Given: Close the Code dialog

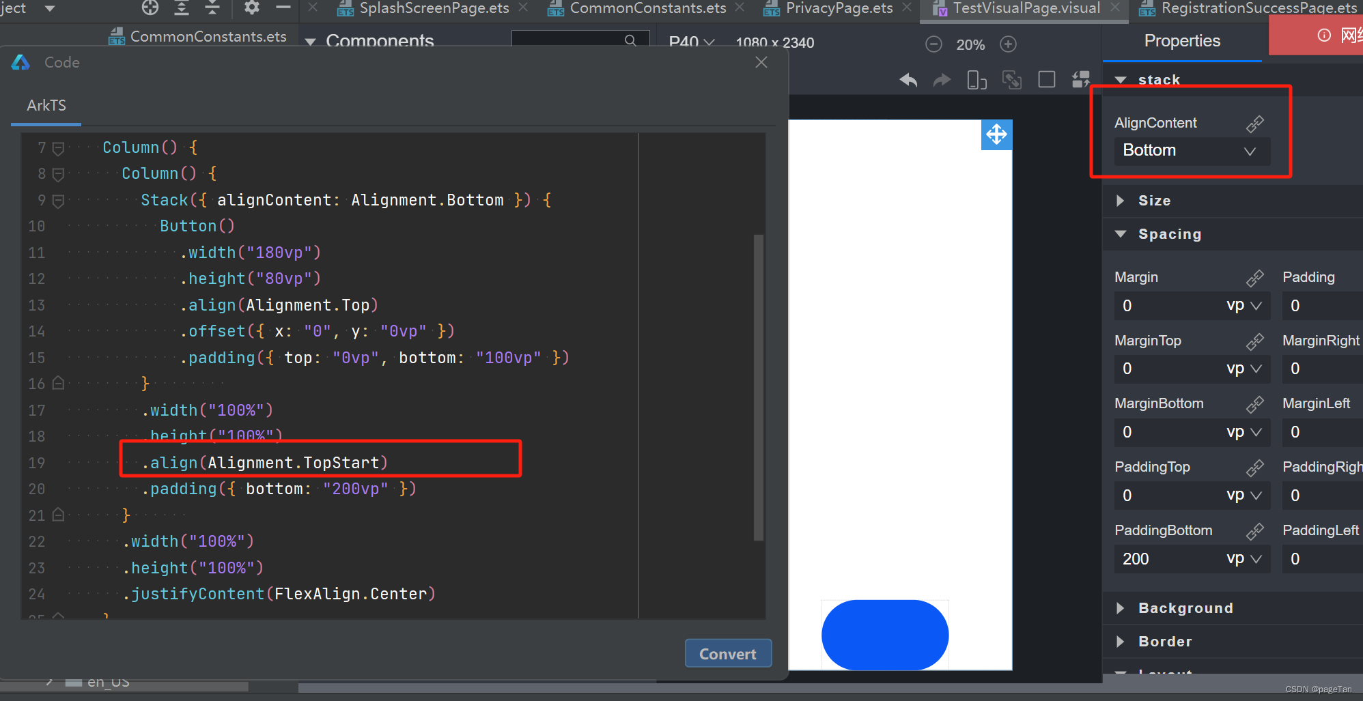Looking at the screenshot, I should point(761,62).
